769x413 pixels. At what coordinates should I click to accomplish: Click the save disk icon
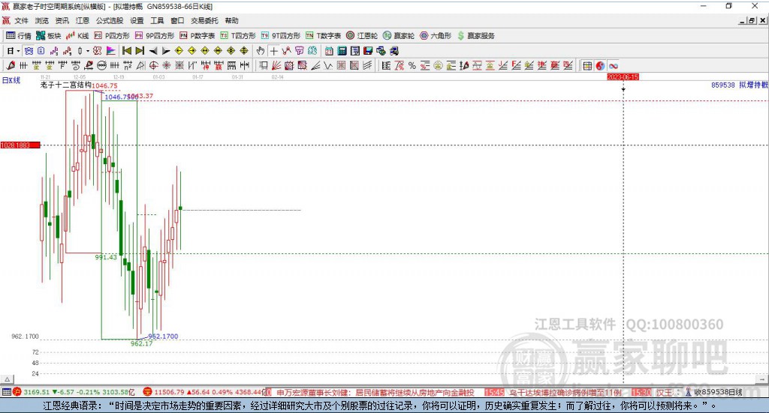click(368, 51)
